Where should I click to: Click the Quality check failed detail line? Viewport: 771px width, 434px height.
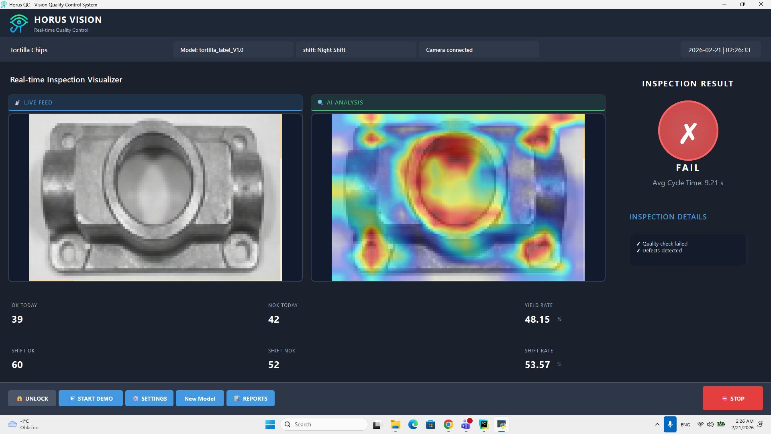pos(662,244)
